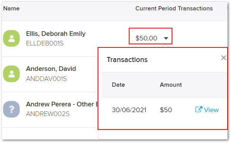Click the $50 transaction amount in popup

166,110
